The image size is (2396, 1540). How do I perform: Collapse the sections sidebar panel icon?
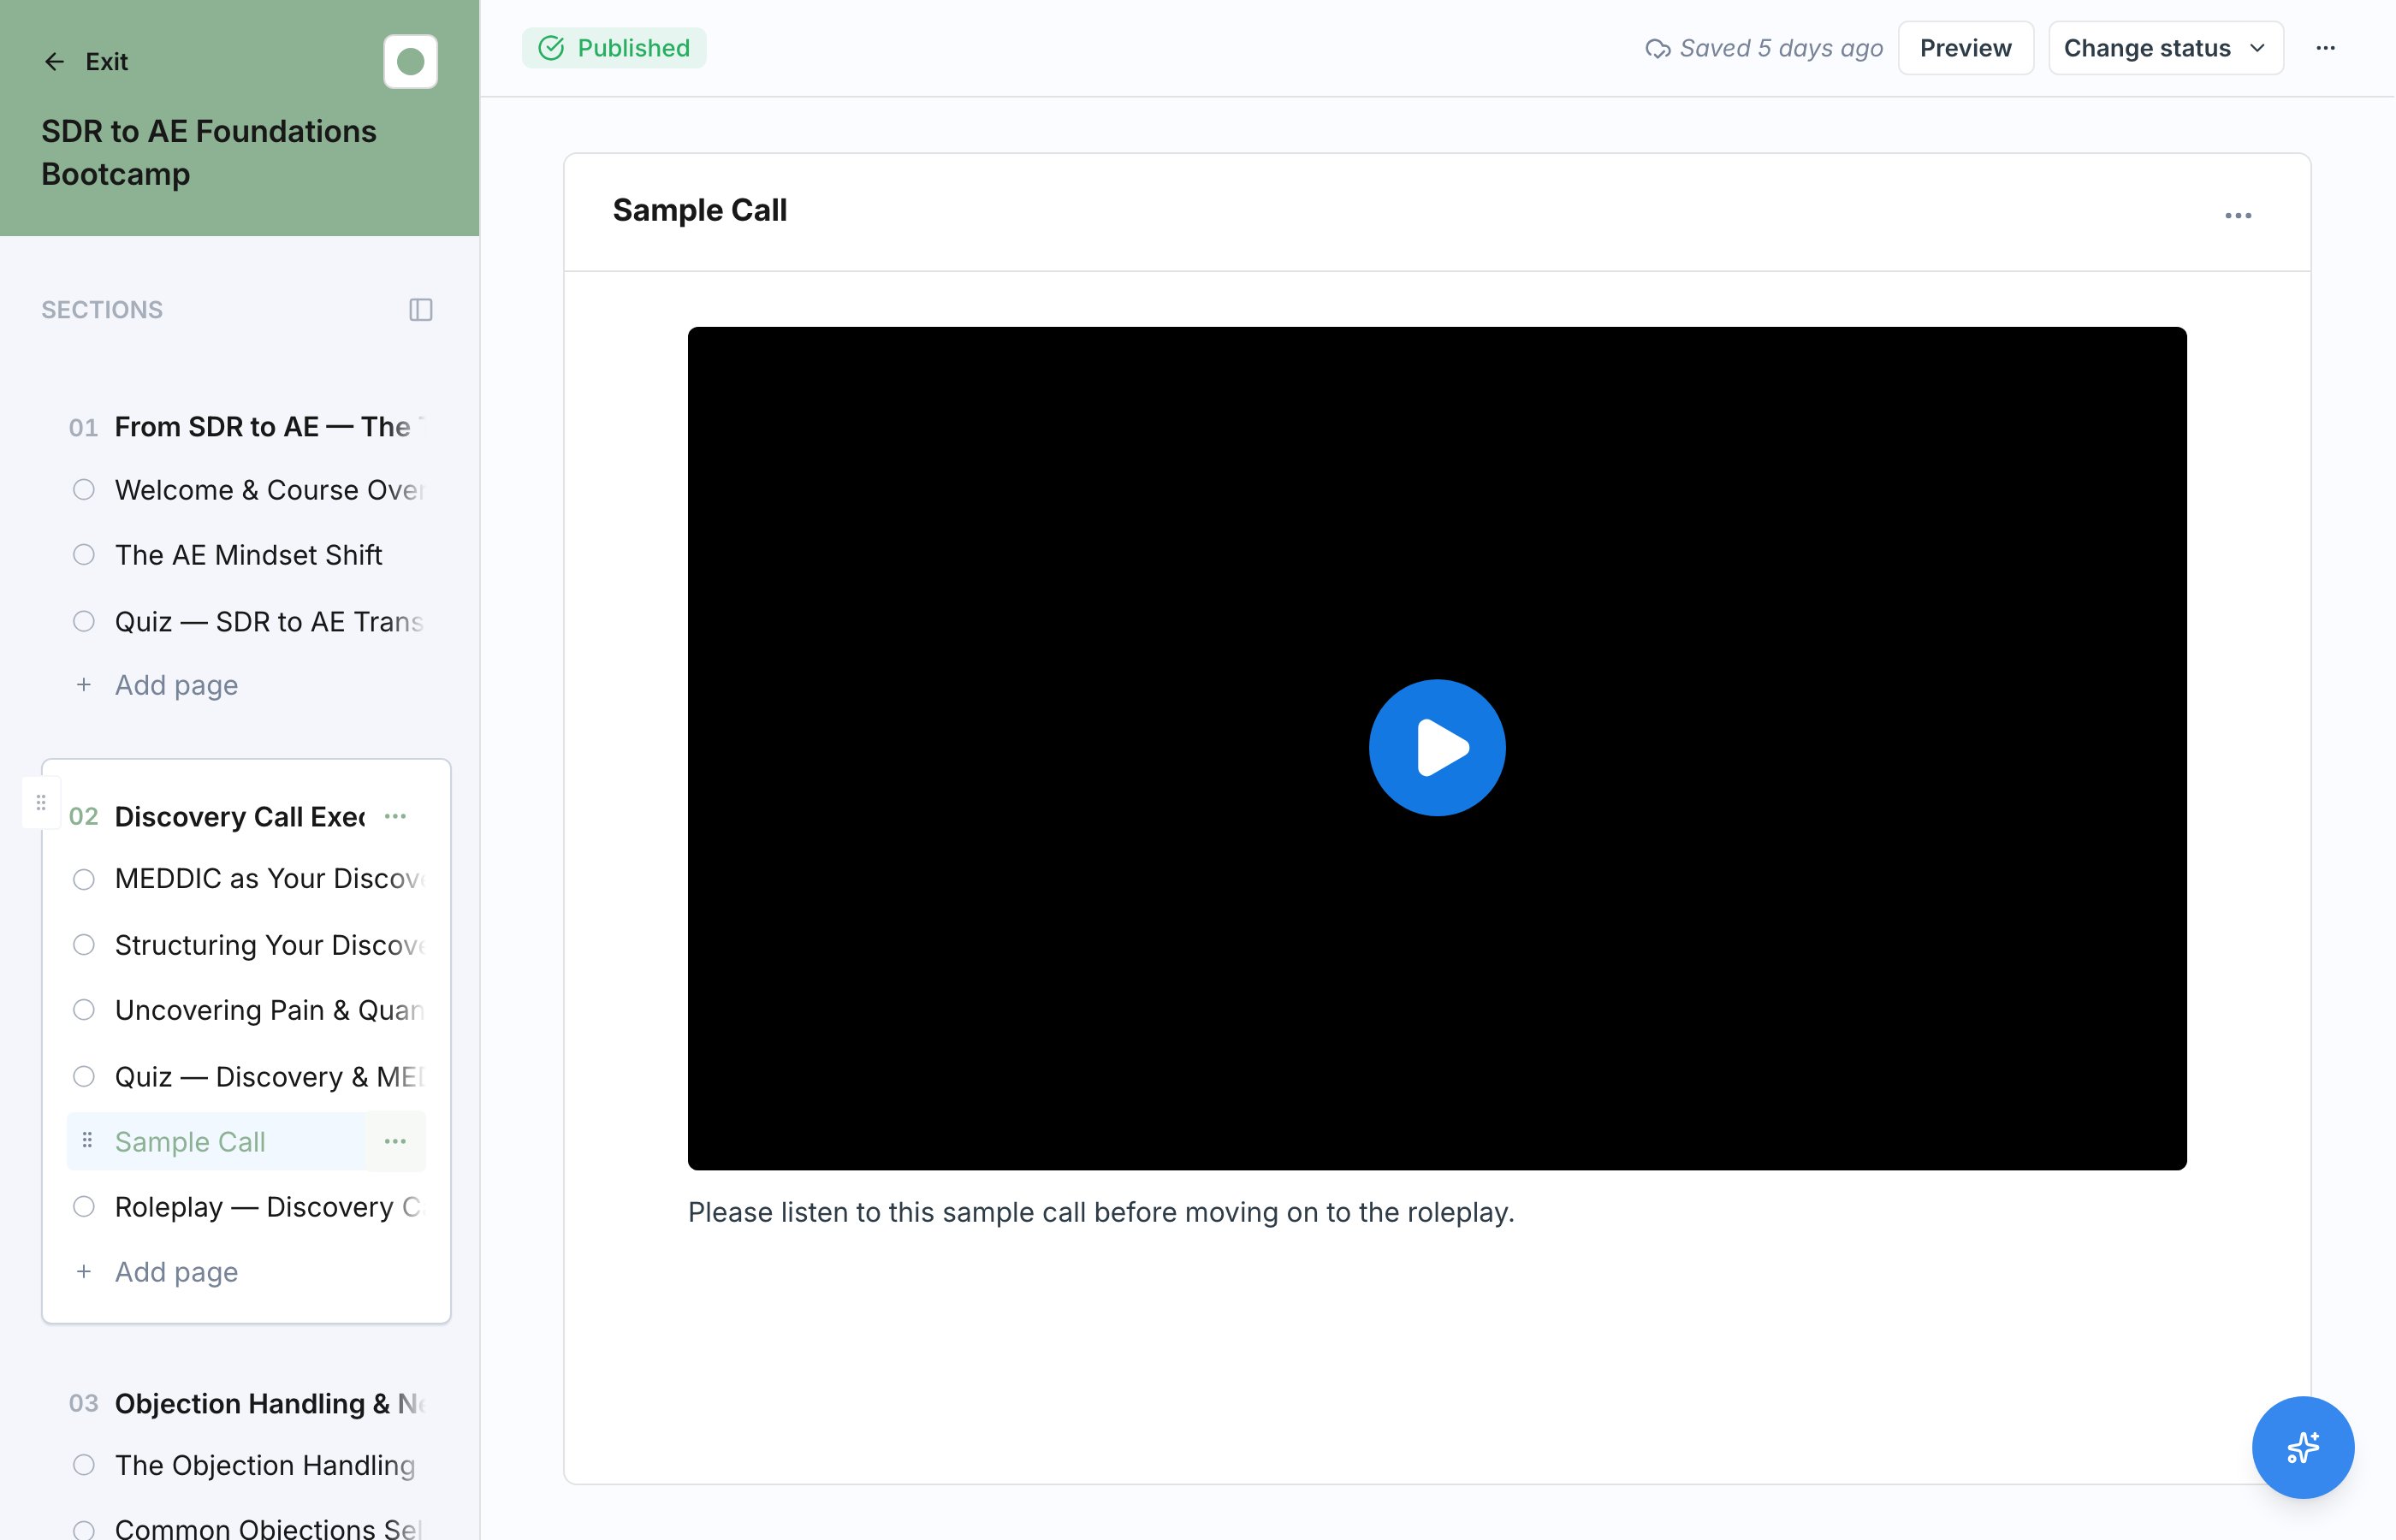[421, 310]
